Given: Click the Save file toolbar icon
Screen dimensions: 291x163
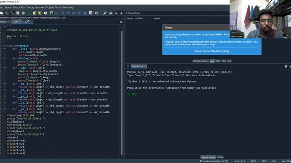Looking at the screenshot, I should pyautogui.click(x=7, y=13).
